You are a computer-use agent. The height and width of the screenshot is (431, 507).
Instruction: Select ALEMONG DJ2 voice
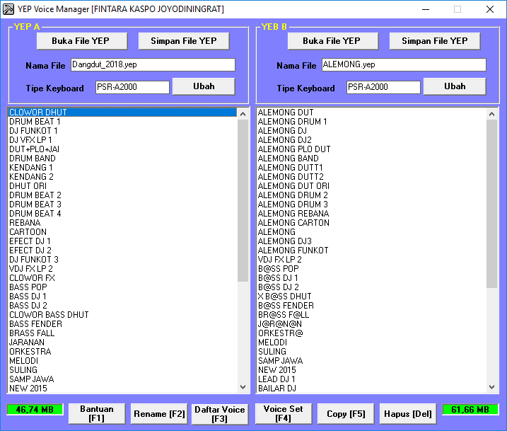[371, 140]
